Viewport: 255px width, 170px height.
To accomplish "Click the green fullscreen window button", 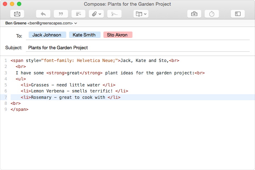I will pos(19,4).
